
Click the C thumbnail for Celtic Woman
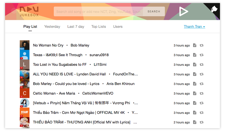pos(25,93)
